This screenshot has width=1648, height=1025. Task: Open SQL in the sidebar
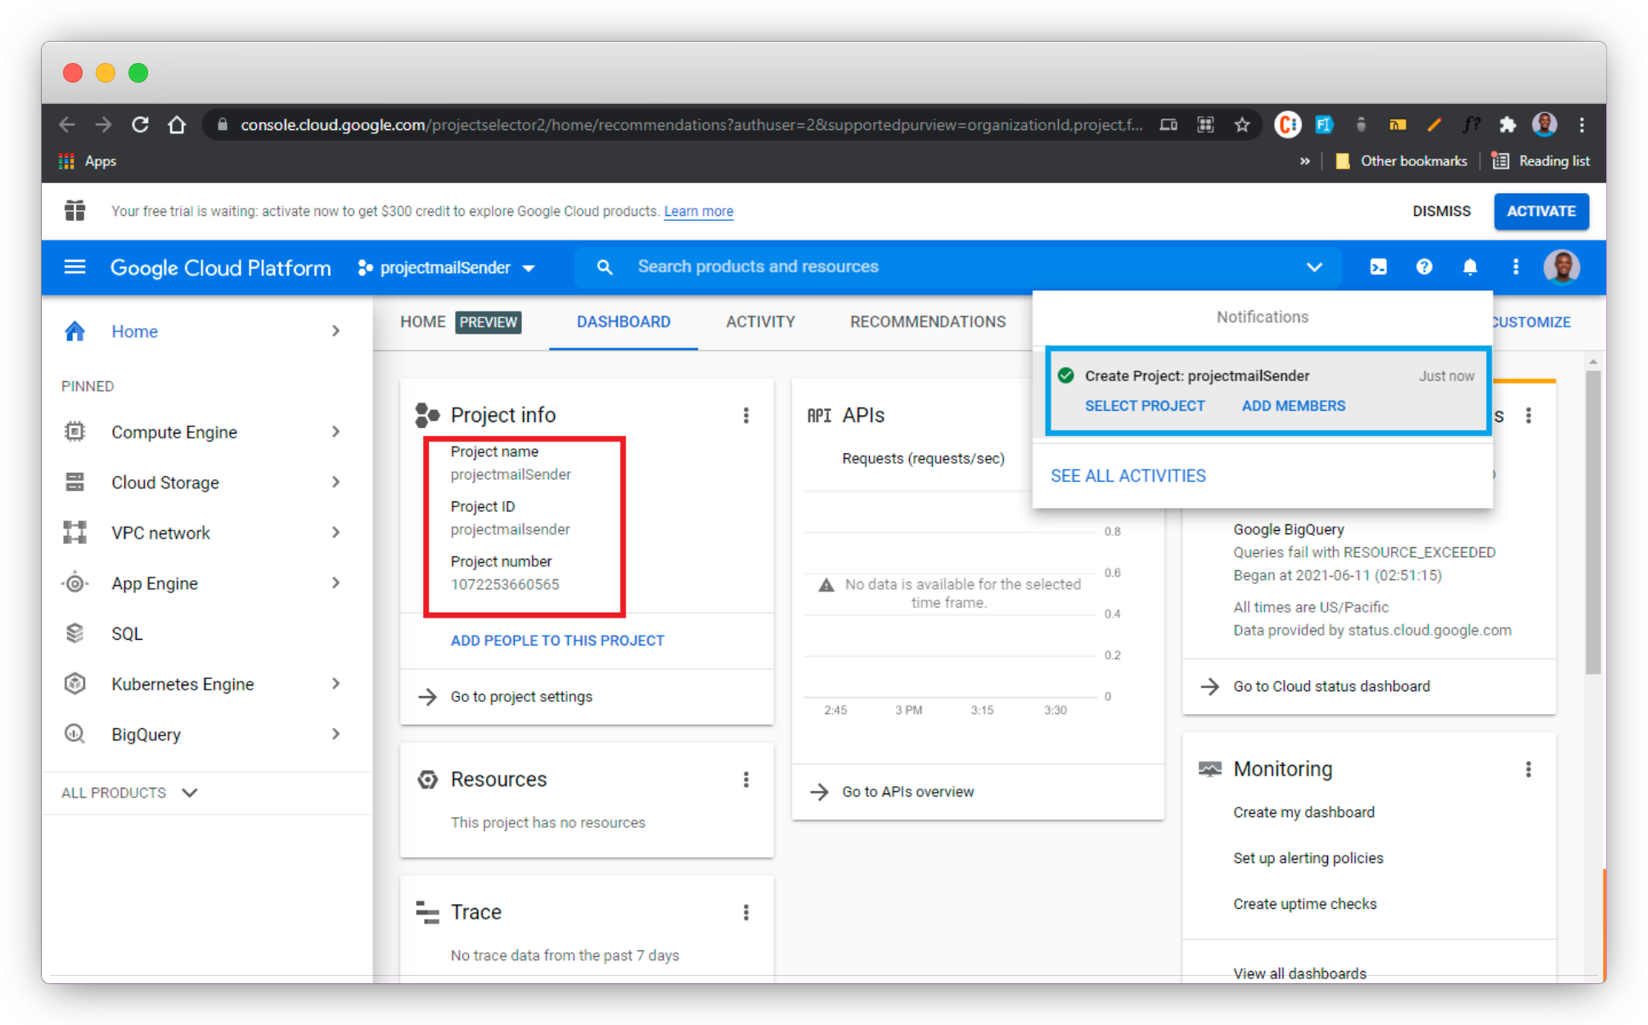127,634
